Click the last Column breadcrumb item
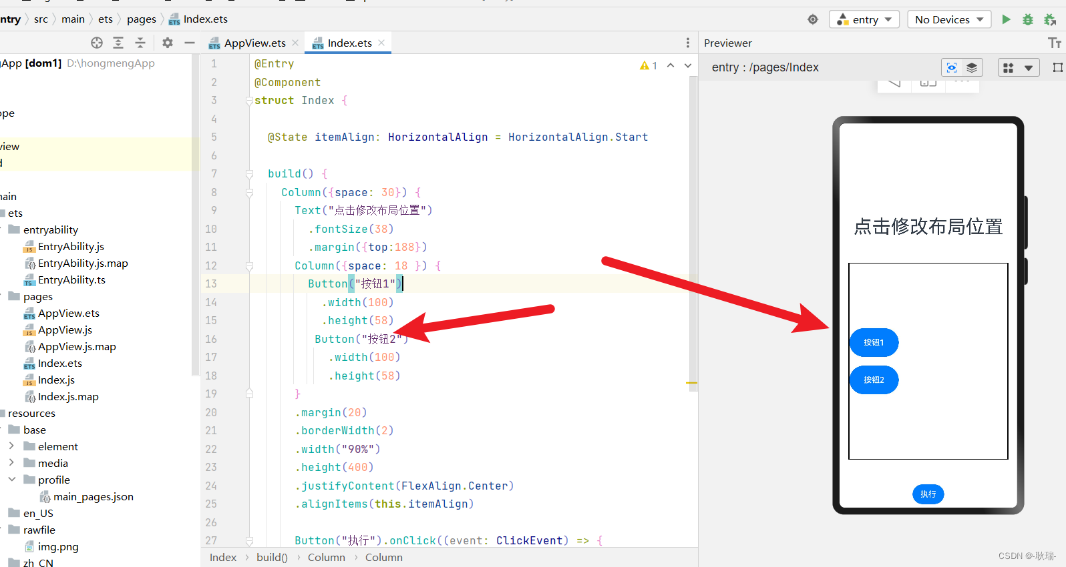Image resolution: width=1066 pixels, height=567 pixels. (x=383, y=558)
